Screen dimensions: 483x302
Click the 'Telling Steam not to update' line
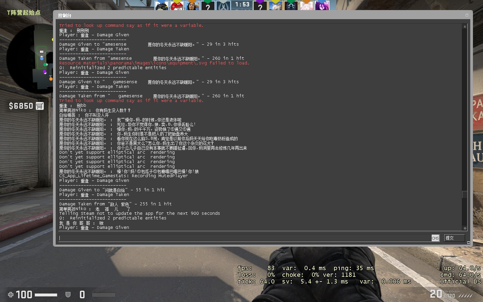140,213
